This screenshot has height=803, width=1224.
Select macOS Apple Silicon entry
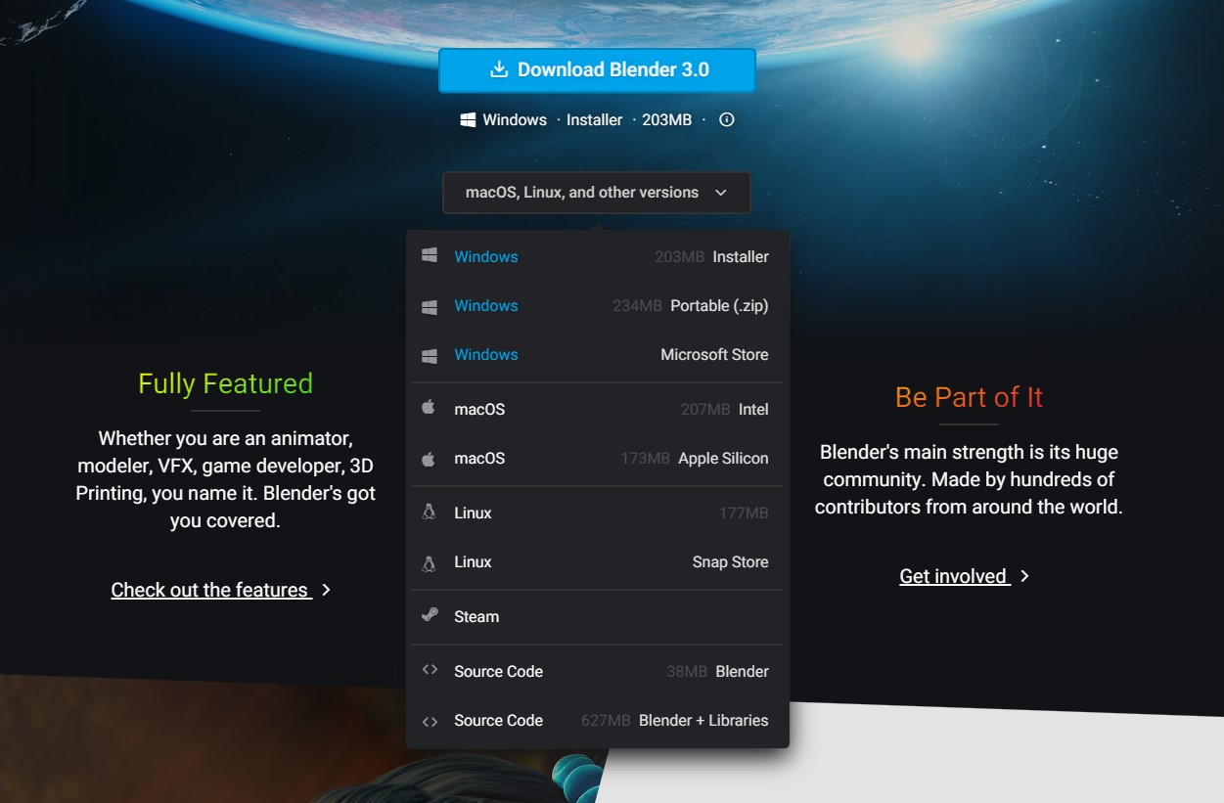coord(597,458)
